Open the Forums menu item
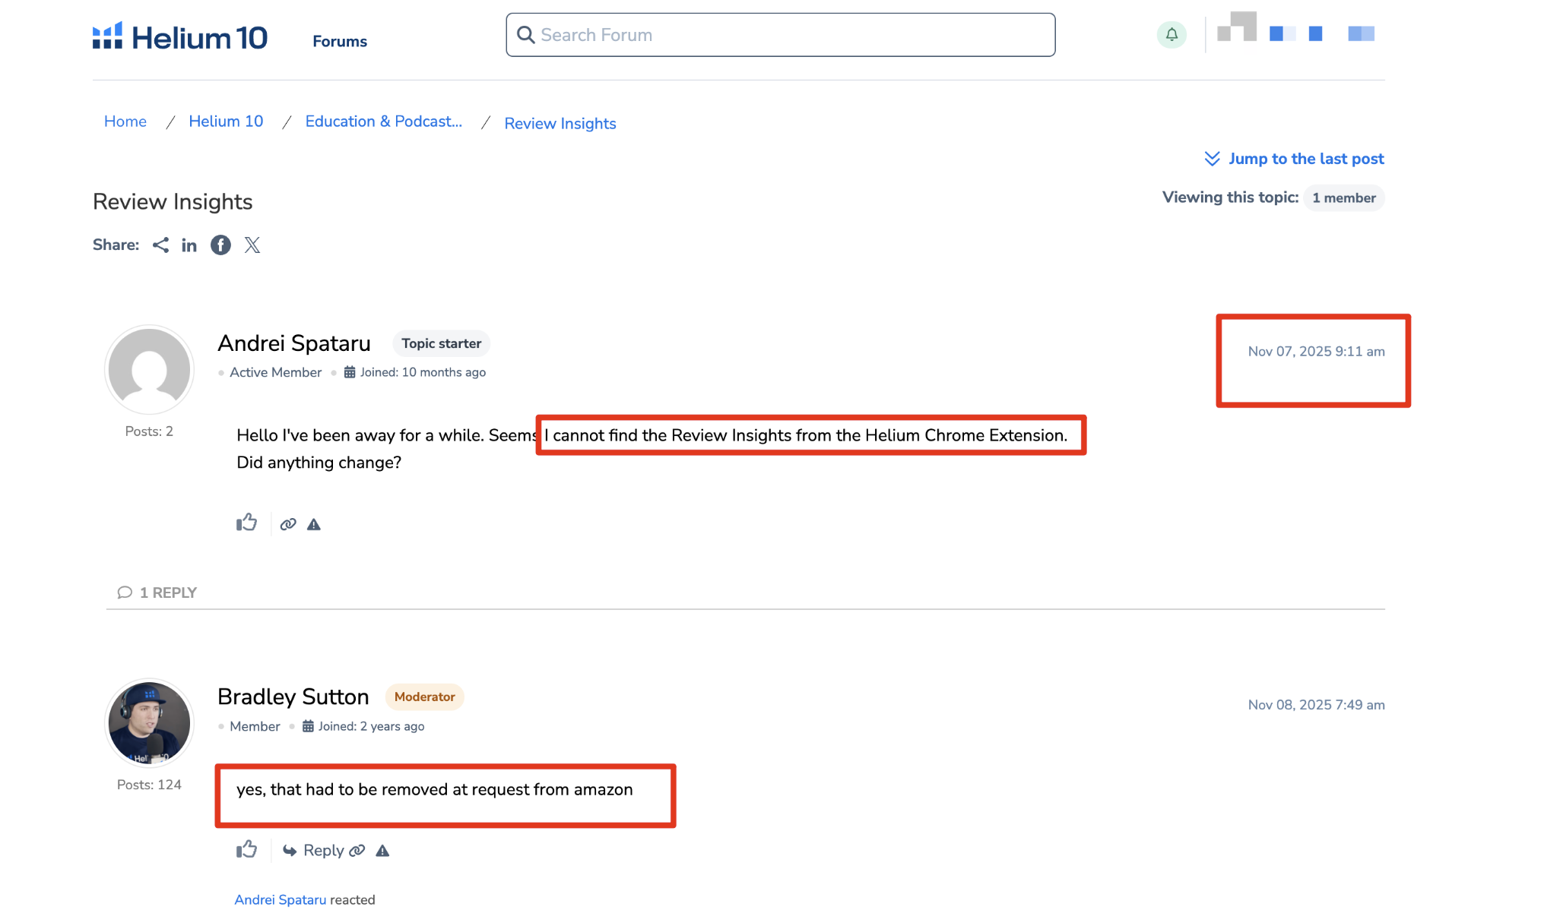The width and height of the screenshot is (1544, 910). point(340,41)
